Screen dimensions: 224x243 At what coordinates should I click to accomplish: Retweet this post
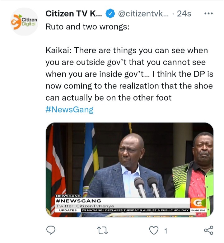pyautogui.click(x=102, y=230)
